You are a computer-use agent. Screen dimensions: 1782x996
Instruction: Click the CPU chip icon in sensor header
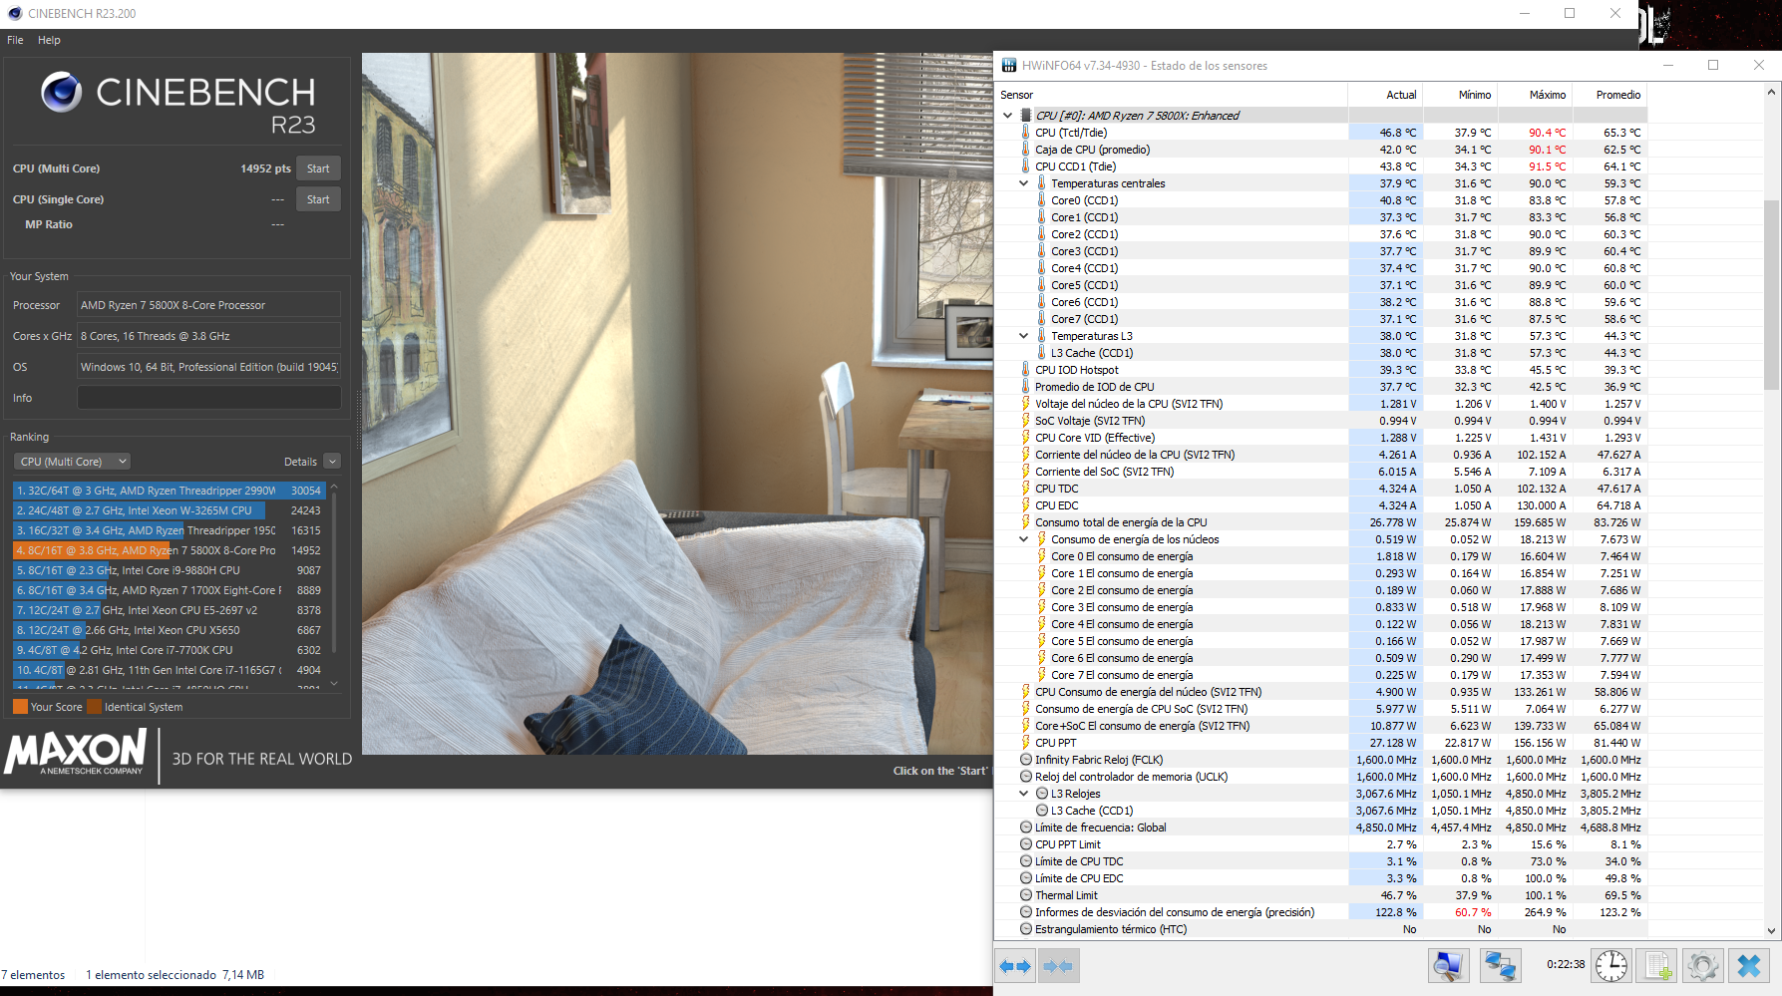[1026, 116]
